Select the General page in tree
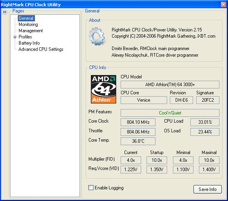 [x=26, y=18]
